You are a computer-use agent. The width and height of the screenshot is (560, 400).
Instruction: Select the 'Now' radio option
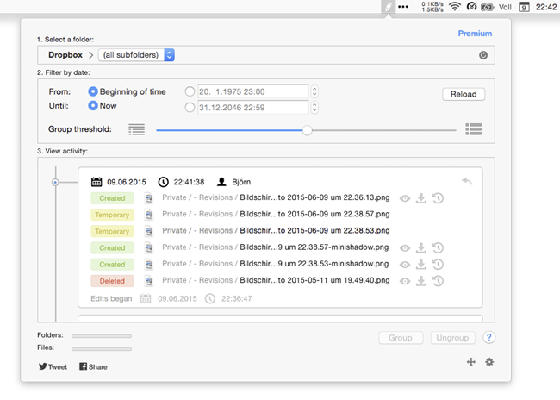click(x=93, y=107)
